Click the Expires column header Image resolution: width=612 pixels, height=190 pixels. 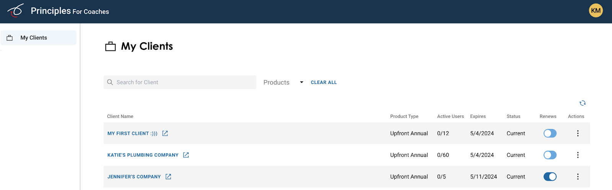(478, 116)
